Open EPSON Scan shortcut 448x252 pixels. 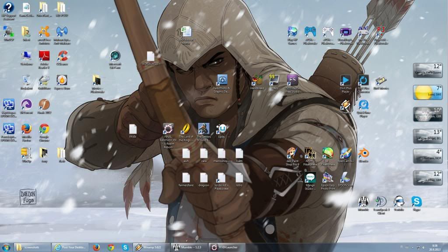[345, 179]
